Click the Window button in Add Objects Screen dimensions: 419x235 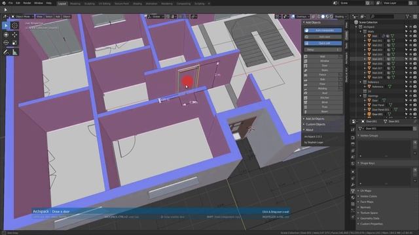(x=323, y=61)
